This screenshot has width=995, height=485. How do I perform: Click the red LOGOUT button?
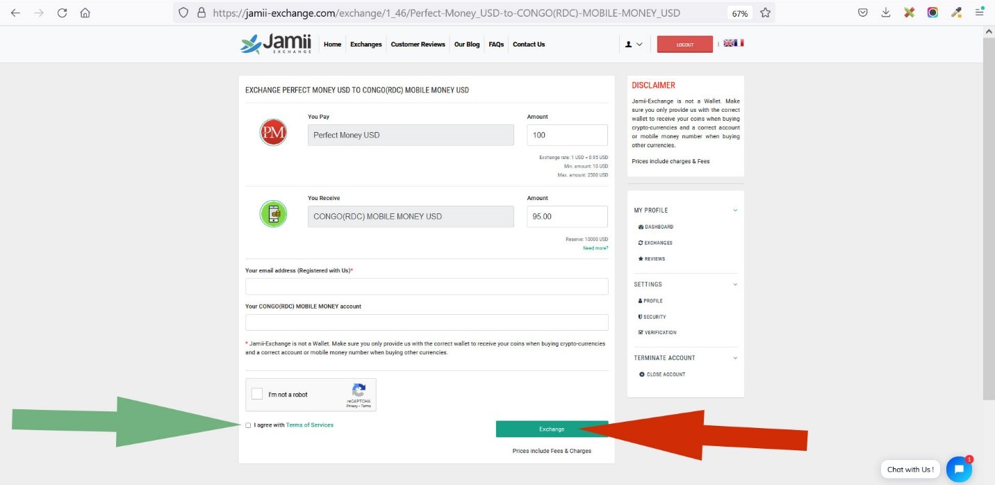[x=685, y=44]
